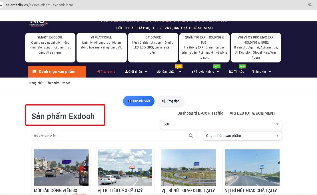
Task: Expand the Giới thiệu menu arrow
Action: (x=146, y=72)
